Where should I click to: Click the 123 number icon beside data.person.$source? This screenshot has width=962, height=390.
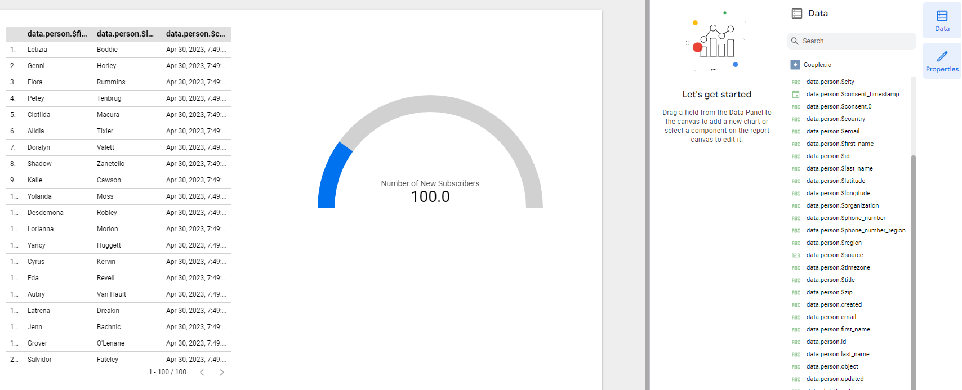coord(796,255)
